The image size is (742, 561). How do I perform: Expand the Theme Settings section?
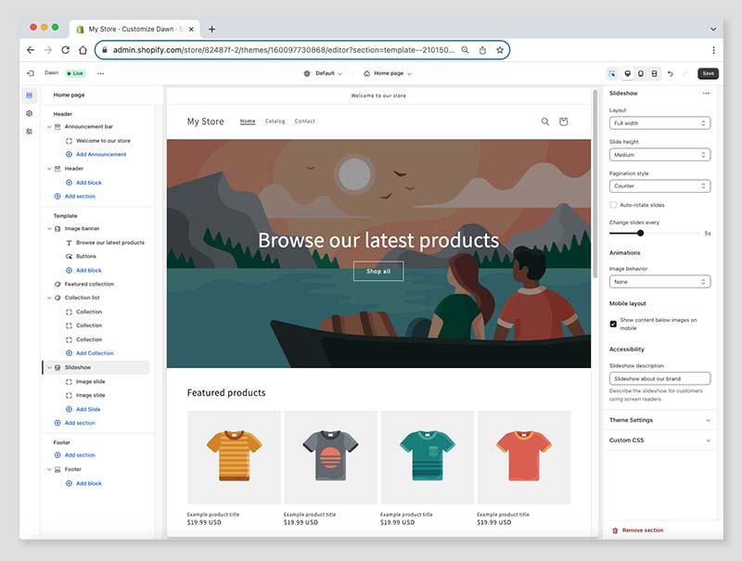pyautogui.click(x=659, y=420)
